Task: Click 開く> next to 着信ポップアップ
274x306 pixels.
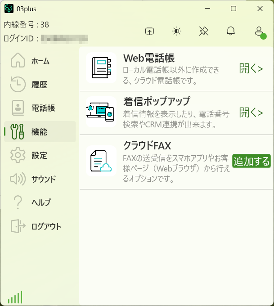Action: click(251, 112)
